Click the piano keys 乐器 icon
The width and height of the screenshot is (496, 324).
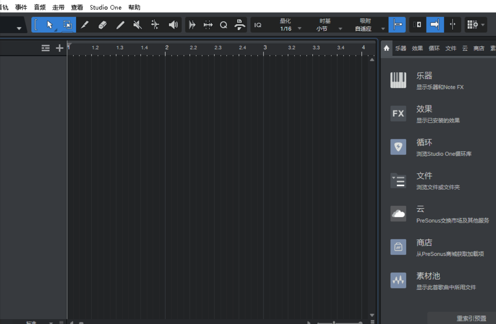[x=398, y=80]
